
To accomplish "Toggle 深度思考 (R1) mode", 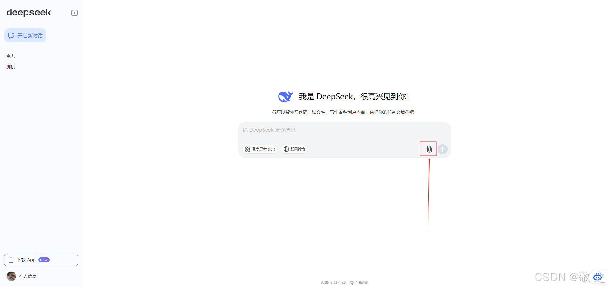I will point(260,149).
